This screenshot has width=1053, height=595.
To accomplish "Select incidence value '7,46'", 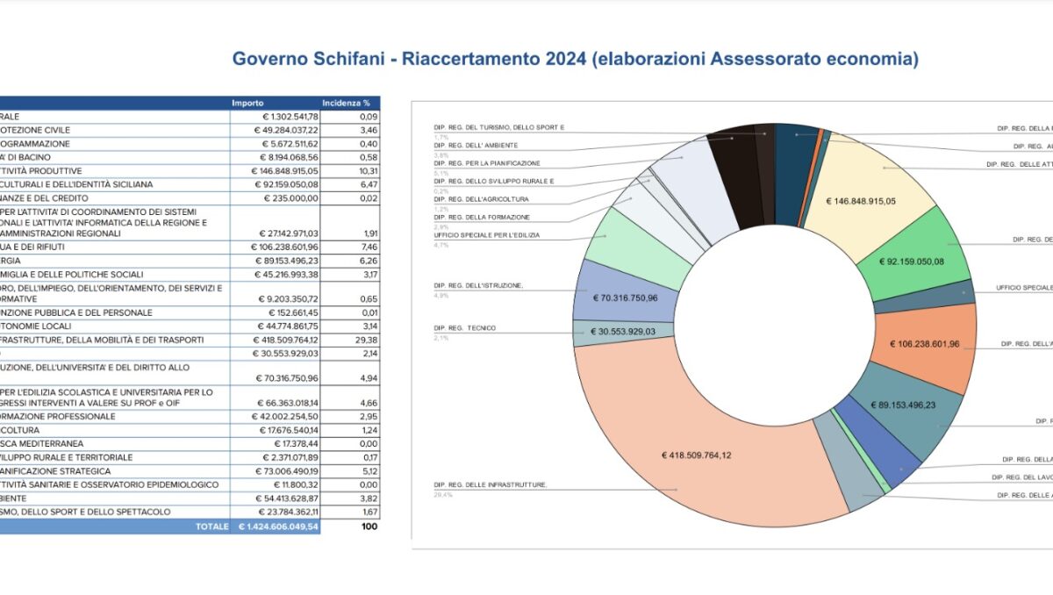I will tap(369, 247).
